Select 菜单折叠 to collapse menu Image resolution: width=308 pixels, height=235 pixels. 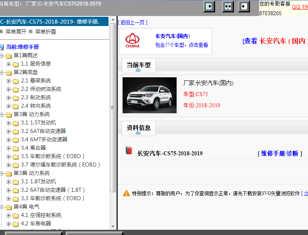tap(46, 32)
